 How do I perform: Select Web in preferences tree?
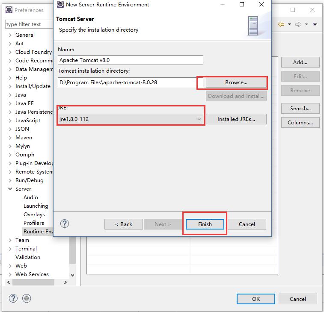(x=21, y=265)
